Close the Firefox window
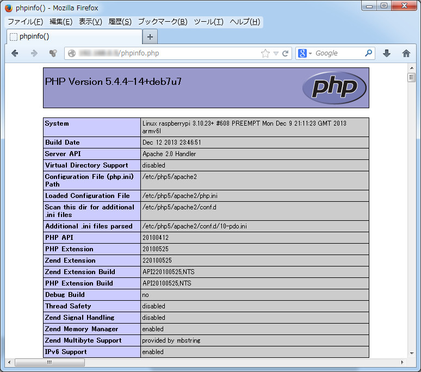The image size is (421, 372). (404, 5)
